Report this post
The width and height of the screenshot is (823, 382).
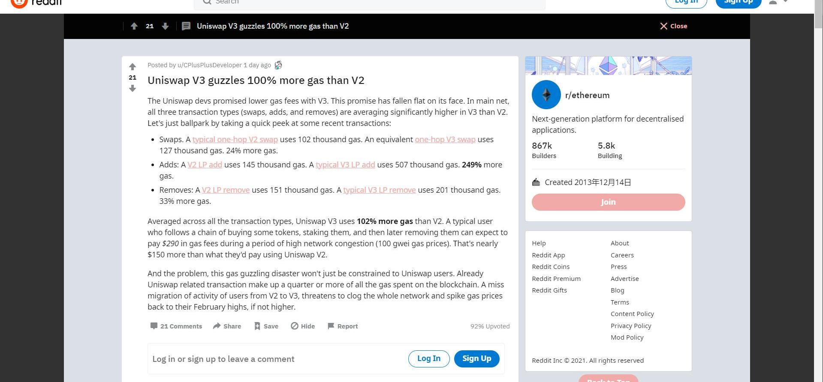click(x=342, y=326)
